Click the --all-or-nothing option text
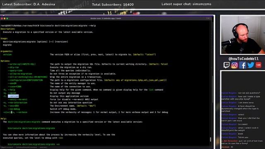This screenshot has width=265, height=149. click(x=28, y=77)
